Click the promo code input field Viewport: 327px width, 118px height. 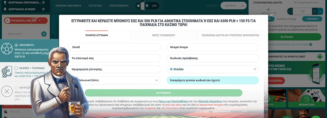pos(213,80)
